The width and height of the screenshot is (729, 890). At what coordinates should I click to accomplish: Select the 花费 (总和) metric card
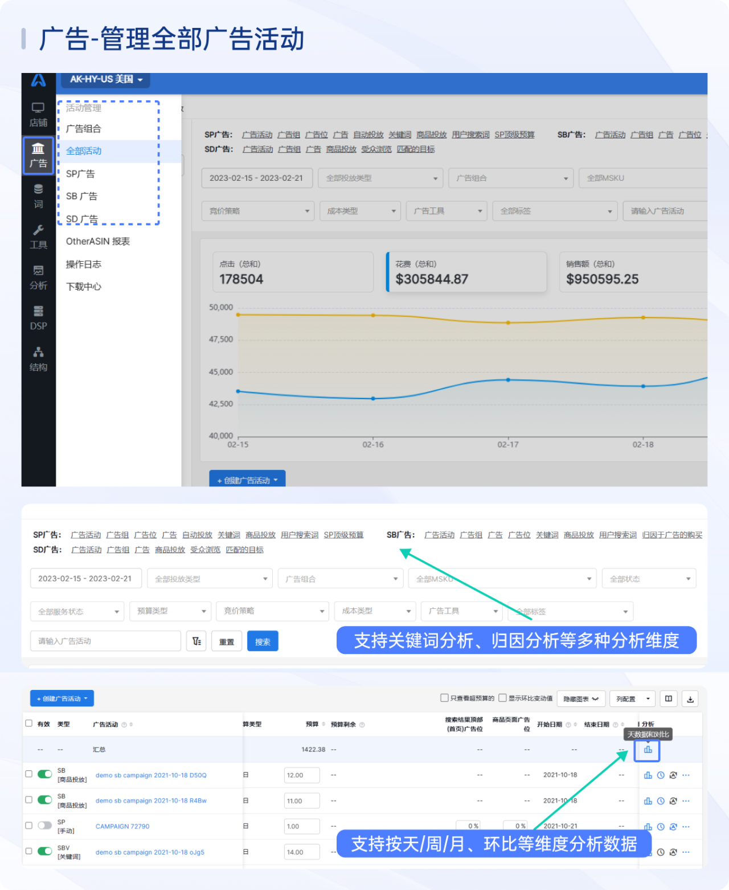click(x=466, y=272)
